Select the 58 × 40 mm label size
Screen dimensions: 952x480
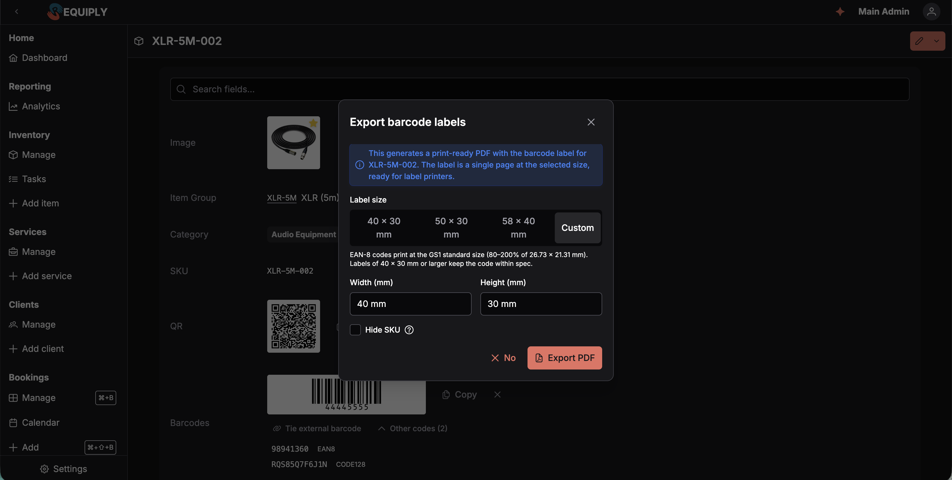pyautogui.click(x=518, y=228)
